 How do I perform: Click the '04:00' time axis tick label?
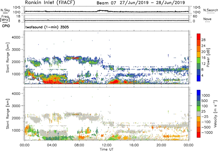(52, 145)
